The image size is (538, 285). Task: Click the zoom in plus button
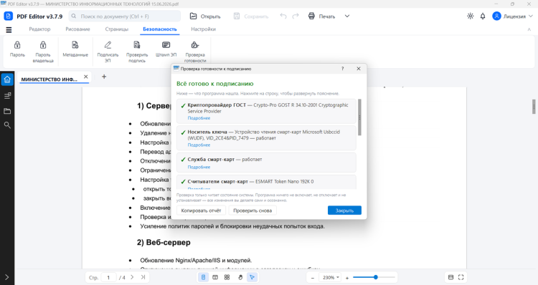[x=347, y=277]
